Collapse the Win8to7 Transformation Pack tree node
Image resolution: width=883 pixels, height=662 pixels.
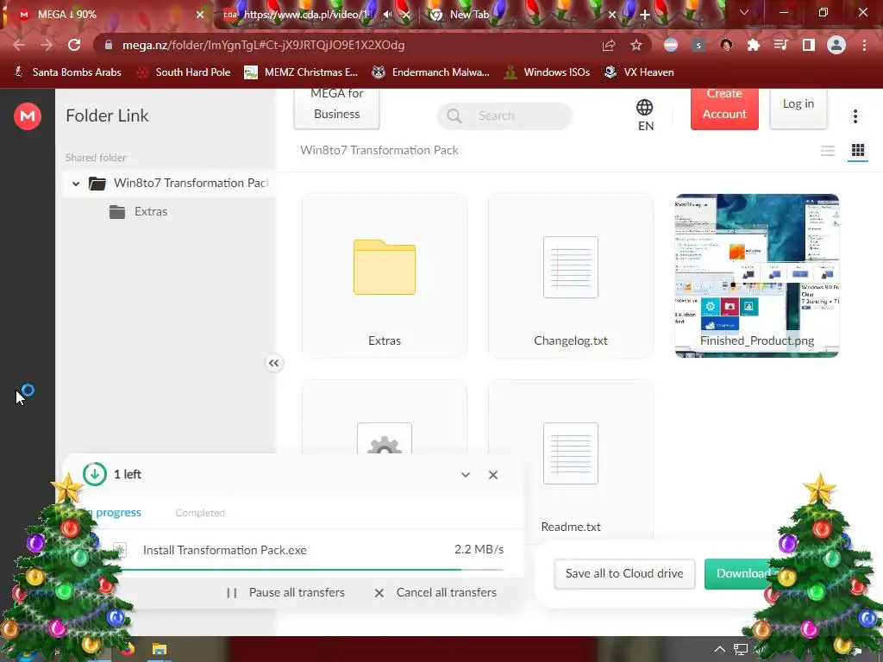[x=76, y=184]
